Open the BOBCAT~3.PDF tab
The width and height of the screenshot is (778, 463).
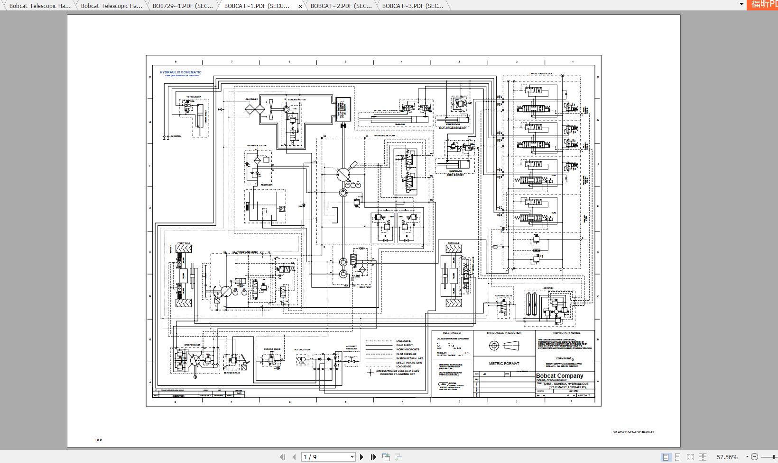click(413, 6)
